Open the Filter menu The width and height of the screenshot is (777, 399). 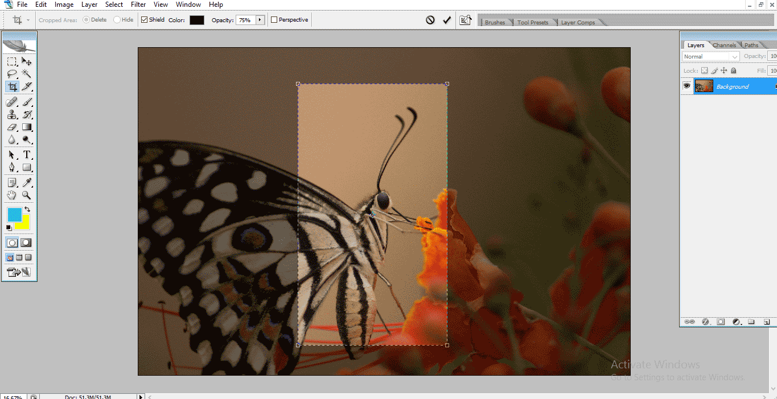click(138, 5)
